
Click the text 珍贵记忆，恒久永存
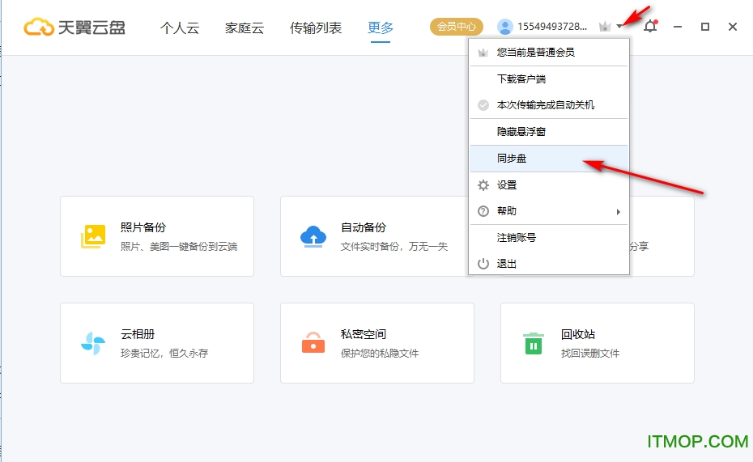coord(164,354)
